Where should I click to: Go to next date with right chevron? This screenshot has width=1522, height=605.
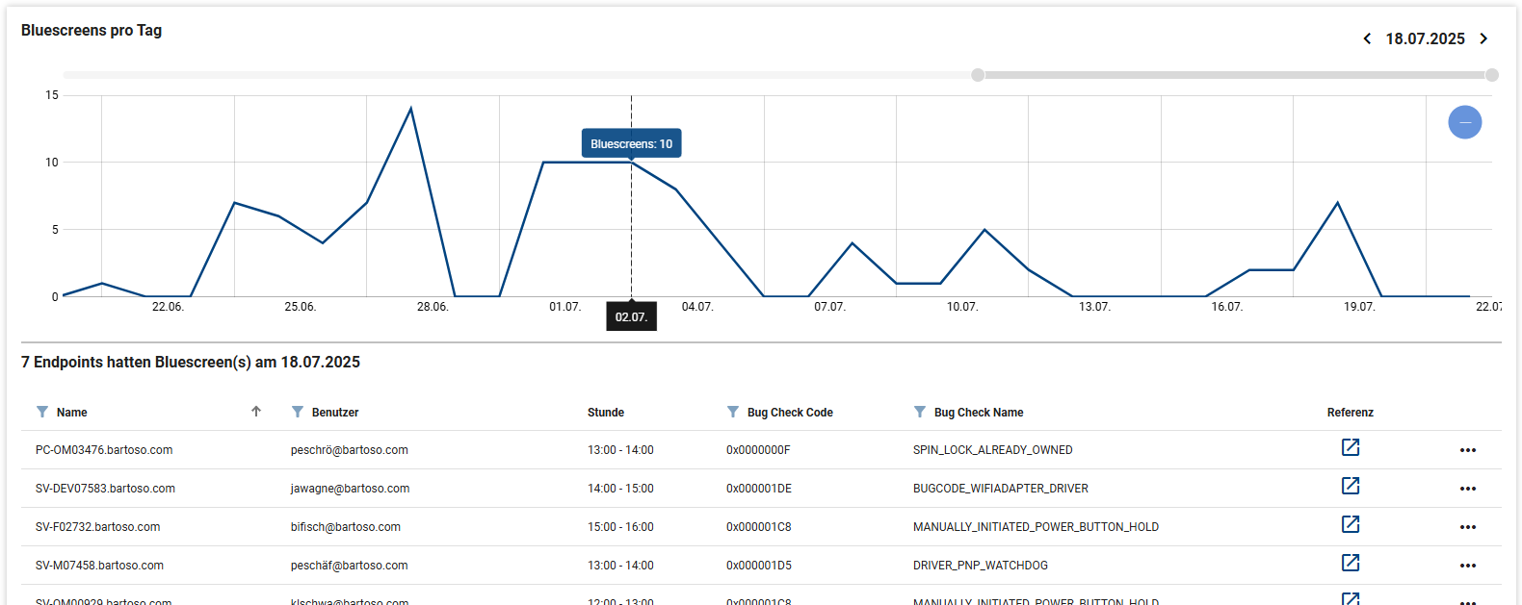coord(1483,38)
